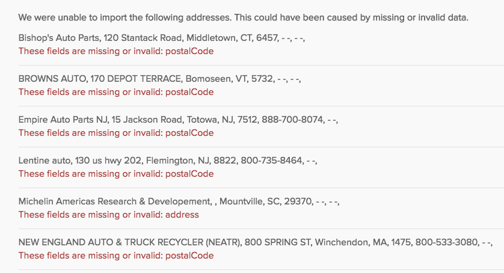Select the BROWNS AUTO address line
Screen dimensions: 504x273
pyautogui.click(x=160, y=79)
